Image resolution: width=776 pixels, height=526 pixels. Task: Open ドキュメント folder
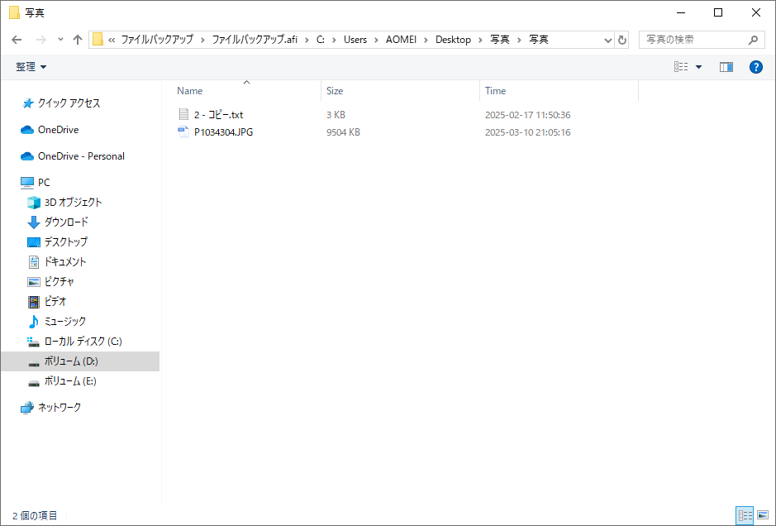[64, 261]
